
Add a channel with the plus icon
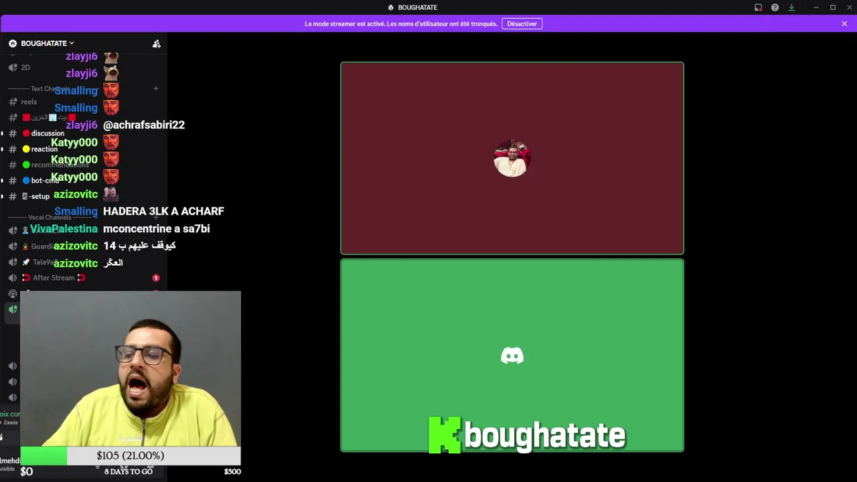(x=155, y=88)
